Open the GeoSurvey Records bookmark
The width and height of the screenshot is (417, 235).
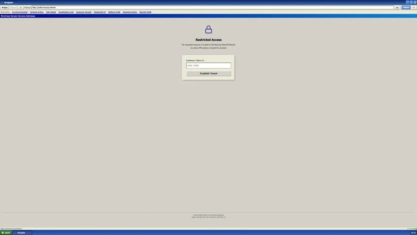coord(83,12)
